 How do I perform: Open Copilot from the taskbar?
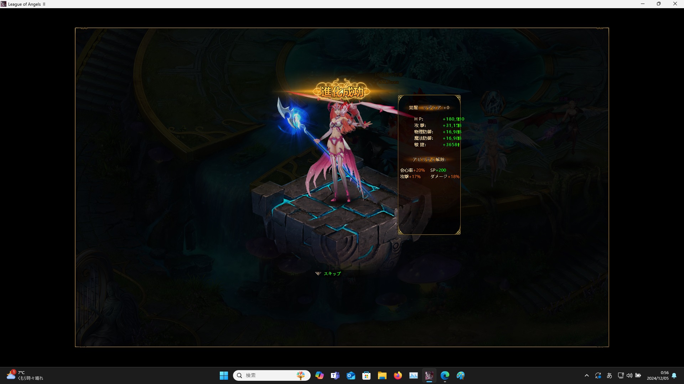coord(320,375)
